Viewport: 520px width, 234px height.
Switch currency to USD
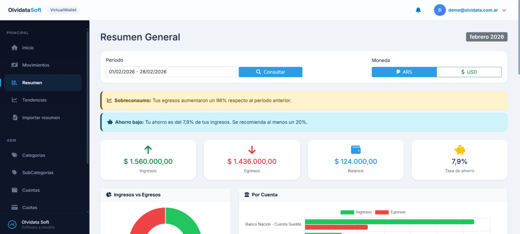[x=469, y=72]
